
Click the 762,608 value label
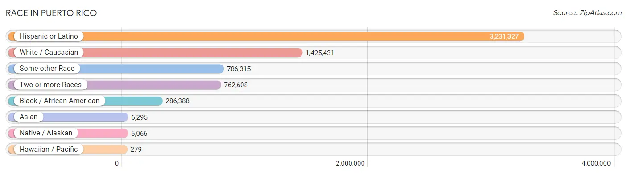(x=236, y=85)
